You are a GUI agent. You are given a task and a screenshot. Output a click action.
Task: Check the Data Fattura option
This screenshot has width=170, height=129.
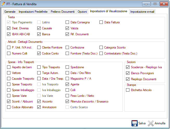101,22
